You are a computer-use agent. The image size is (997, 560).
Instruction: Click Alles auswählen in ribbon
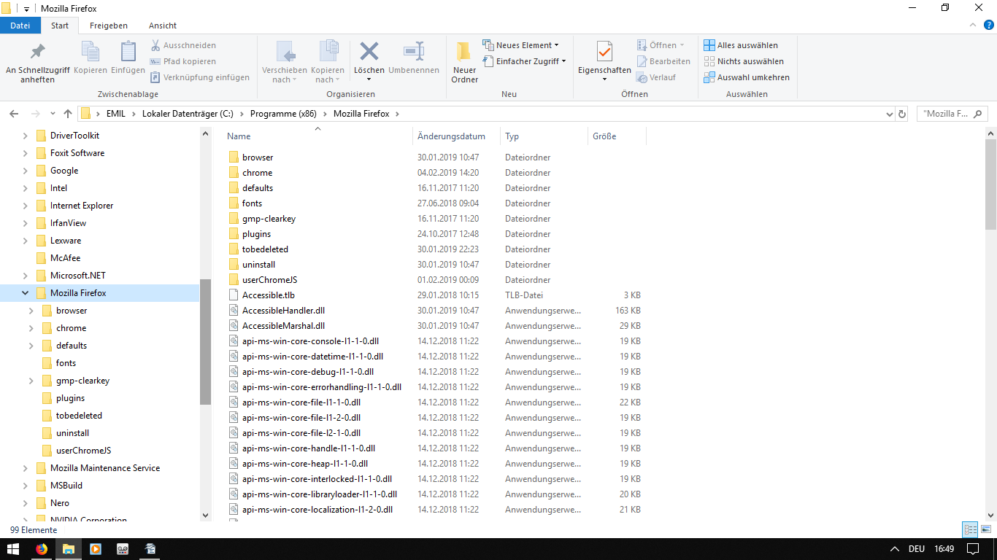[741, 45]
